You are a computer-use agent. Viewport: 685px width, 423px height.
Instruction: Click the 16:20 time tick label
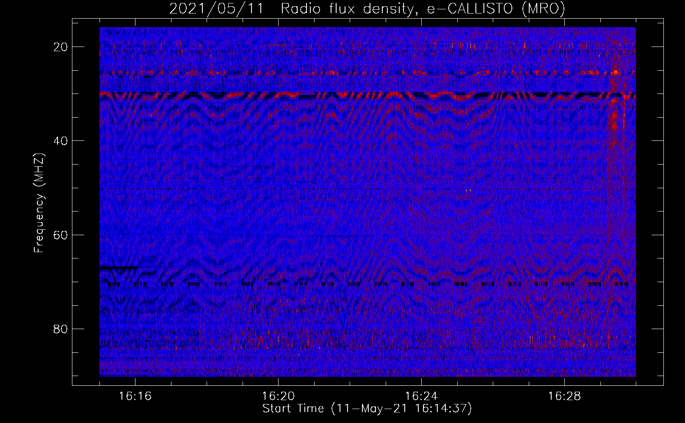(279, 396)
